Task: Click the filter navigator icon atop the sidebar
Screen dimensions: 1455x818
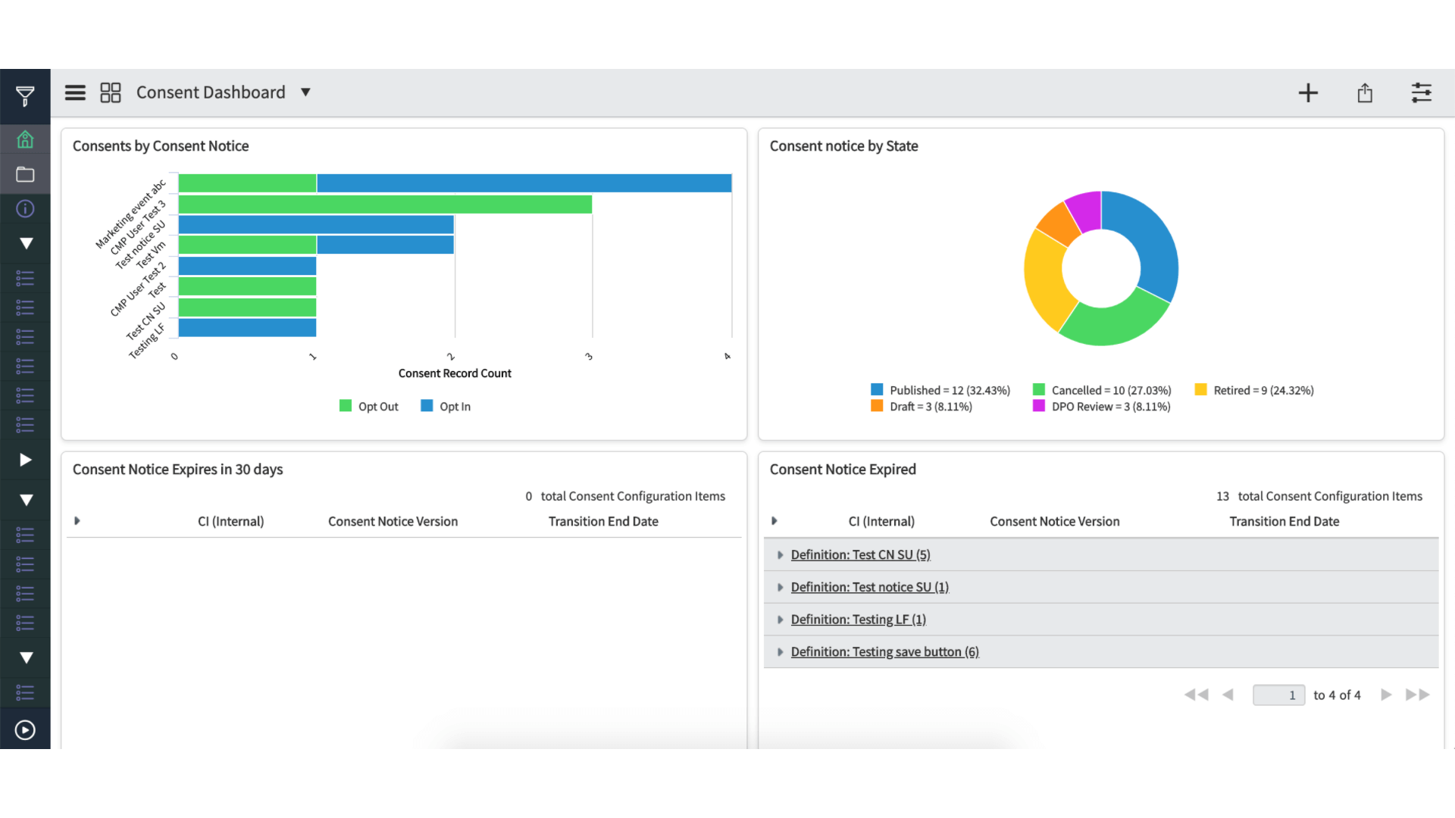Action: coord(25,95)
